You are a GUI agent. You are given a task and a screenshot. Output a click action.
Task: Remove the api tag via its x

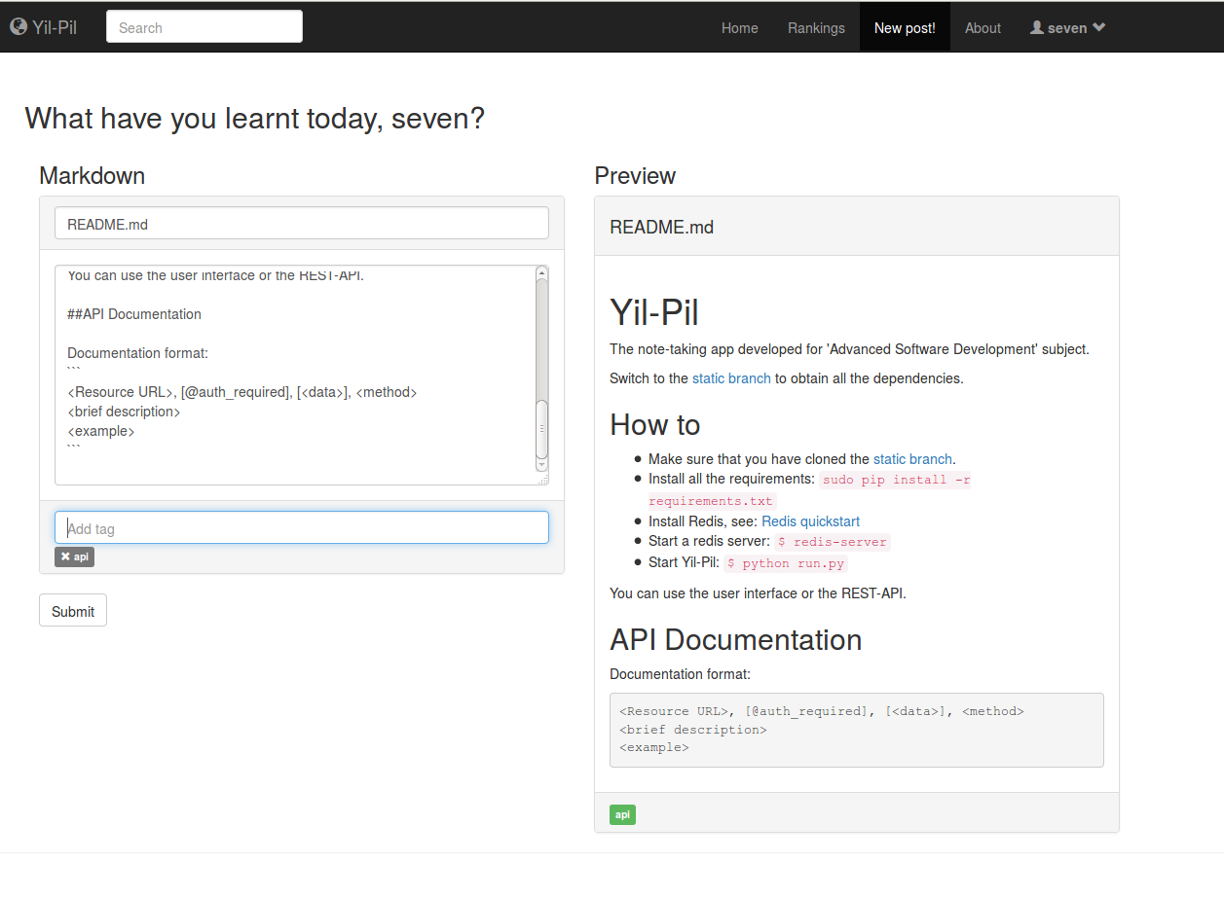(65, 556)
